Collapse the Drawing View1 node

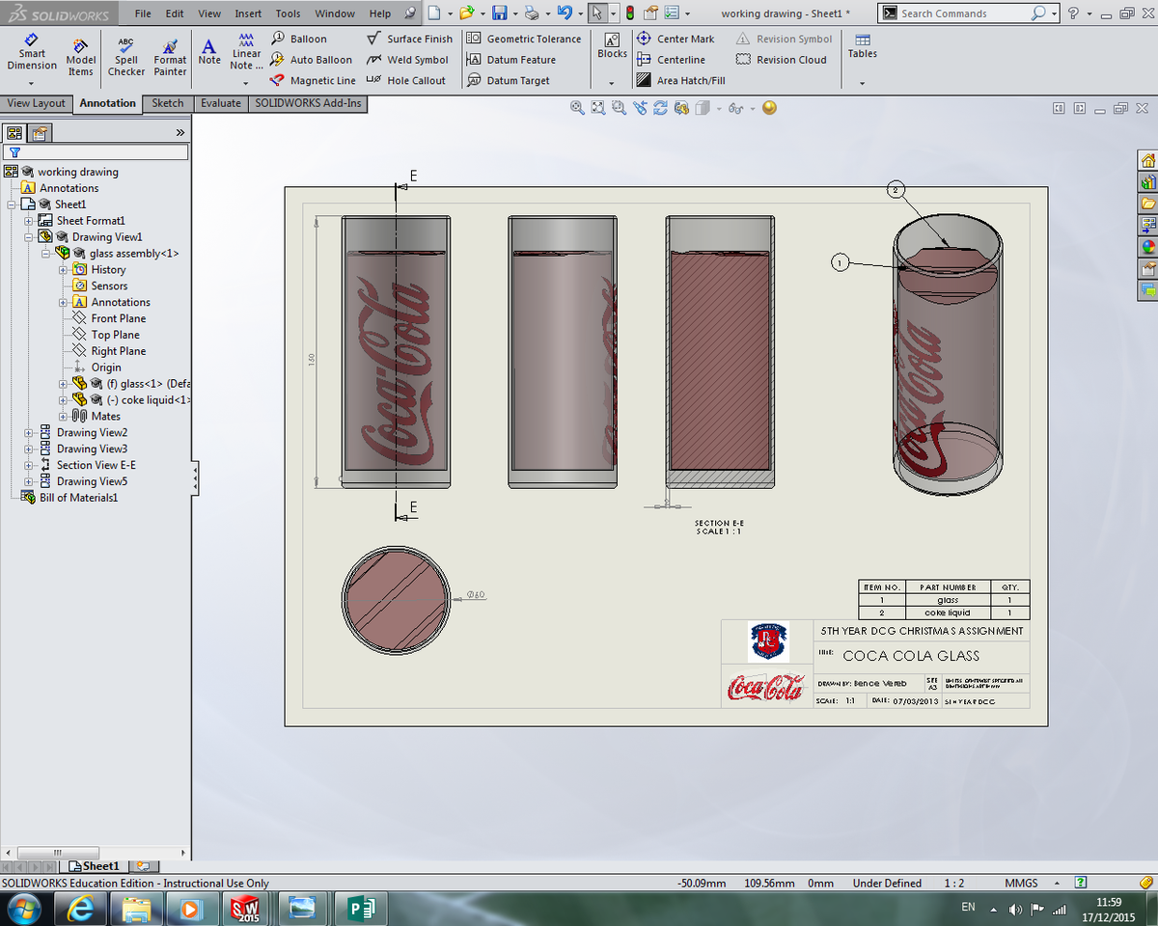(29, 237)
